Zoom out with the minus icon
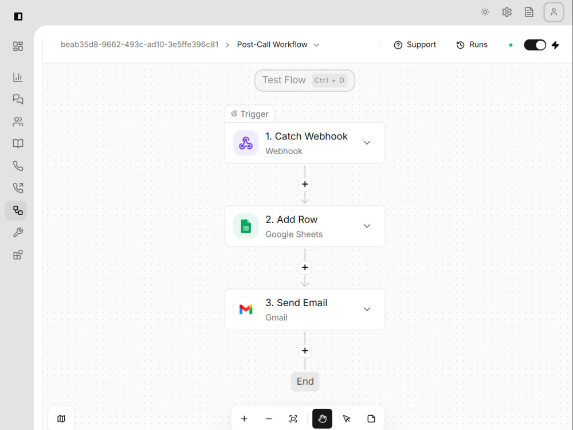 [269, 419]
